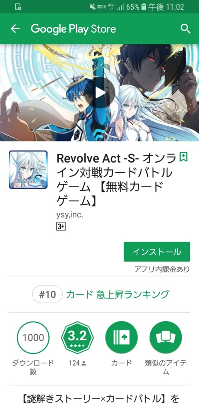
Task: Read the 謎解きストーリー description text
Action: pyautogui.click(x=99, y=399)
